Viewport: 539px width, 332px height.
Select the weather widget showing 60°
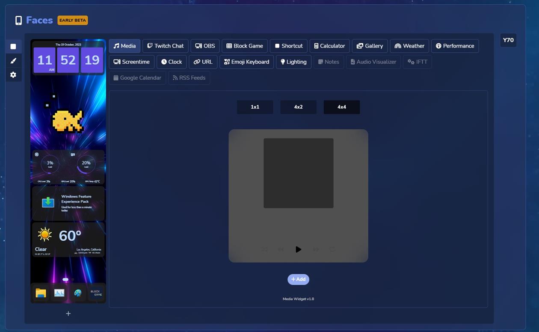point(68,239)
